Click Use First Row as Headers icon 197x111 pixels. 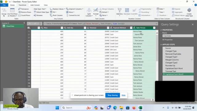12,12
